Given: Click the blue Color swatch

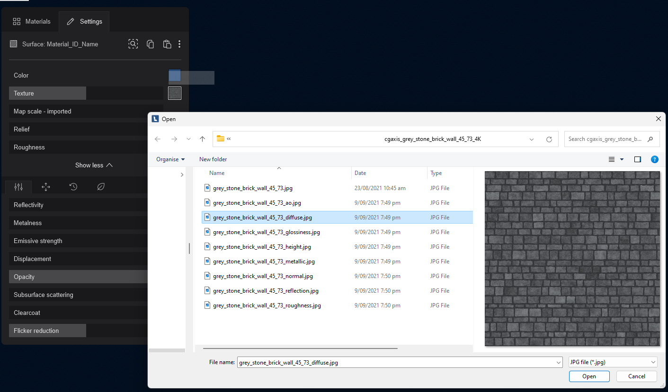Looking at the screenshot, I should [x=175, y=75].
